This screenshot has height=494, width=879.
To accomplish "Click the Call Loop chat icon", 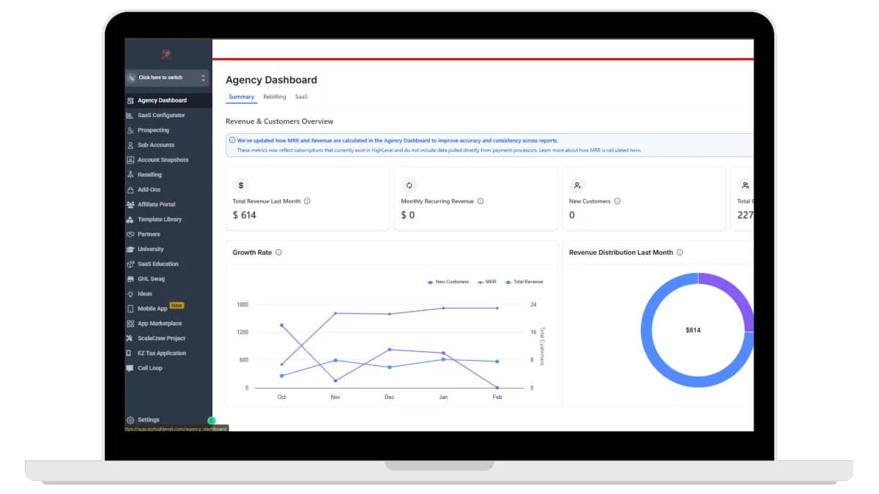I will (x=130, y=368).
